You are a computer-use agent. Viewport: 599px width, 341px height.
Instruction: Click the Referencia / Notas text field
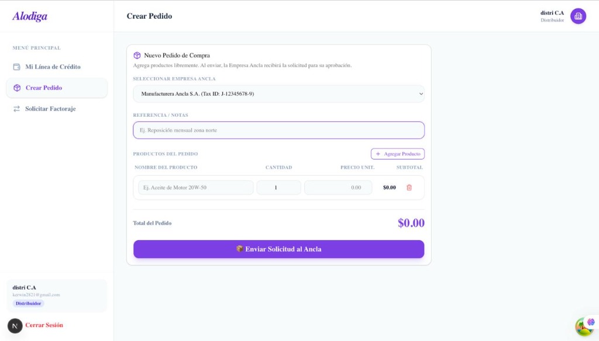pos(278,130)
